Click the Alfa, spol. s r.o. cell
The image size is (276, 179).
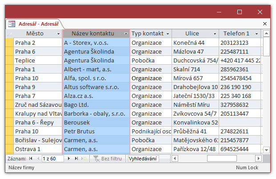coord(96,78)
